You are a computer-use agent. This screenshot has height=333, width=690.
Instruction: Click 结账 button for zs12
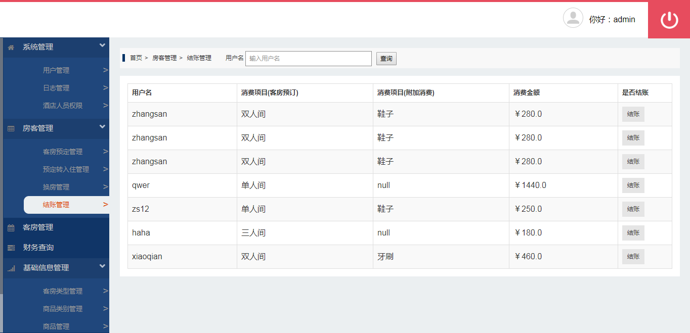633,209
